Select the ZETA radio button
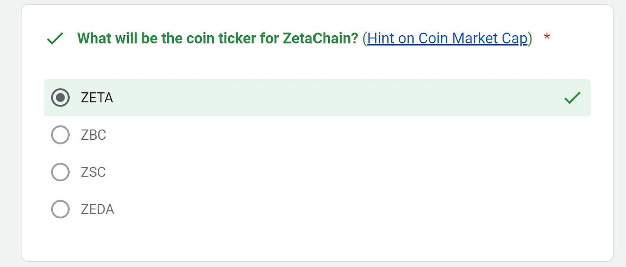Image resolution: width=626 pixels, height=267 pixels. (x=60, y=97)
